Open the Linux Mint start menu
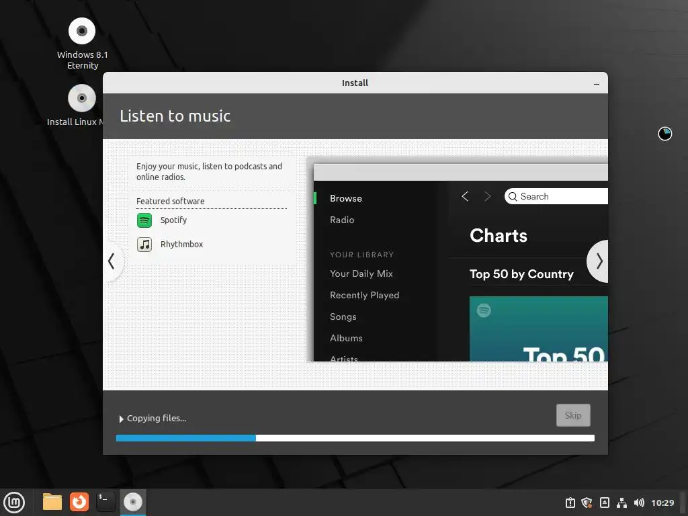This screenshot has width=688, height=516. (x=14, y=502)
